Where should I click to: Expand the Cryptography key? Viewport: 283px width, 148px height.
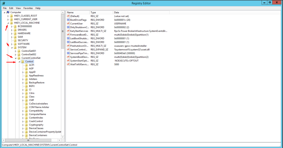point(23,125)
